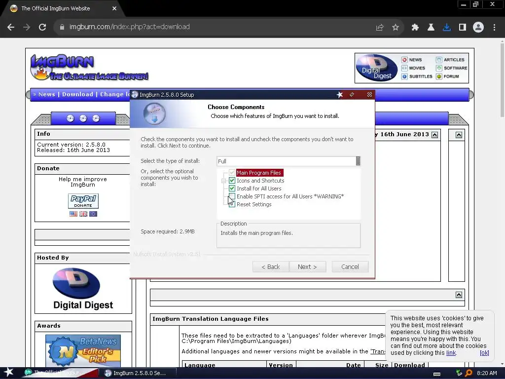Open the profile avatar menu

(478, 28)
